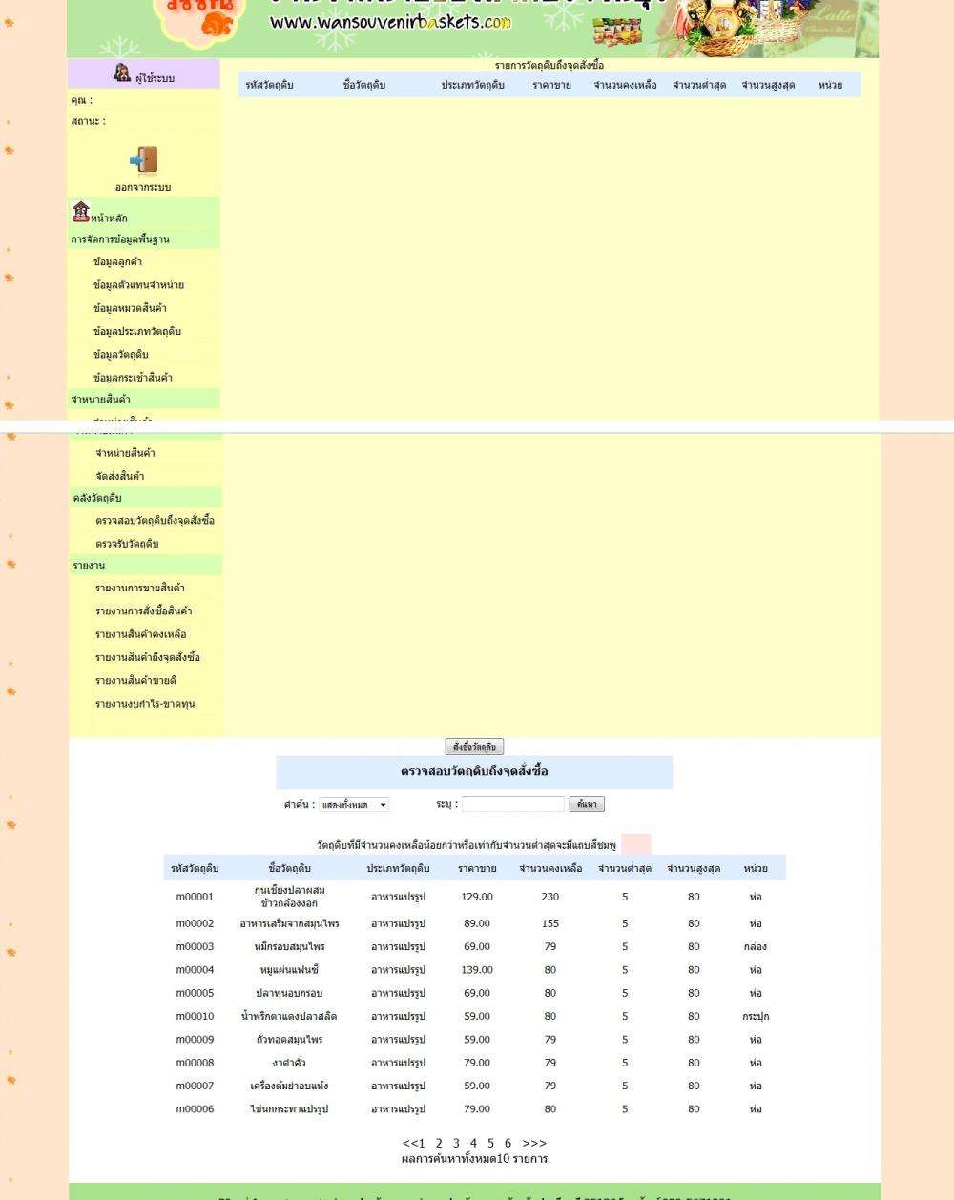
Task: Click the remaining quantity 155 cell
Action: click(x=550, y=923)
